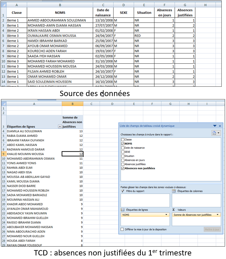Open Étiquettes de lignes filter dropdown
The image size is (226, 259).
(60, 127)
